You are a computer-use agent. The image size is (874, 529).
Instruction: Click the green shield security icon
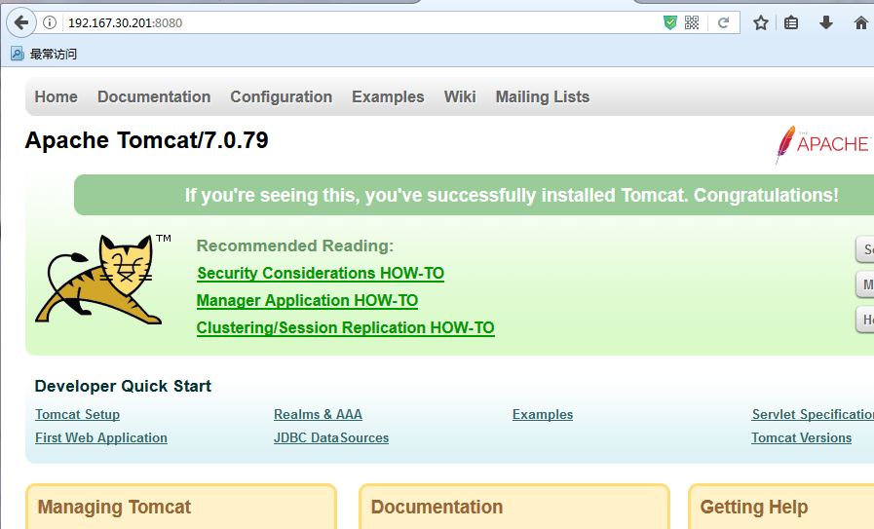click(670, 22)
